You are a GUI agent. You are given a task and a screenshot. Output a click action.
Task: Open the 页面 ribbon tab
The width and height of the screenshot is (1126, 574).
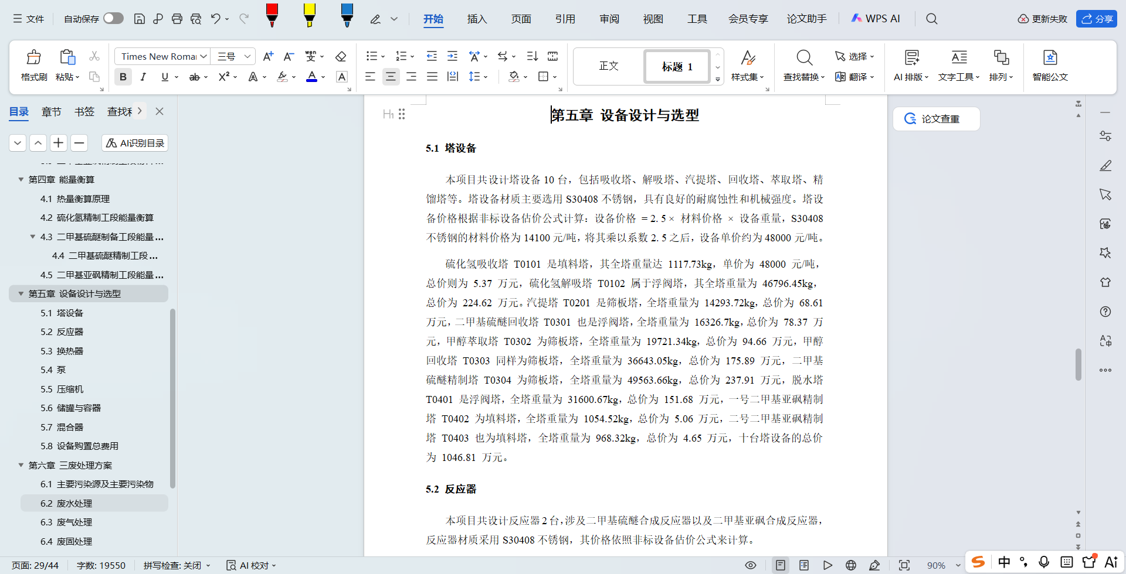[x=521, y=19]
